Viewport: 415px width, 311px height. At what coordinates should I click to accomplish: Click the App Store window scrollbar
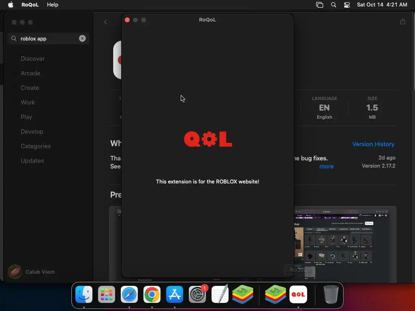[414, 51]
